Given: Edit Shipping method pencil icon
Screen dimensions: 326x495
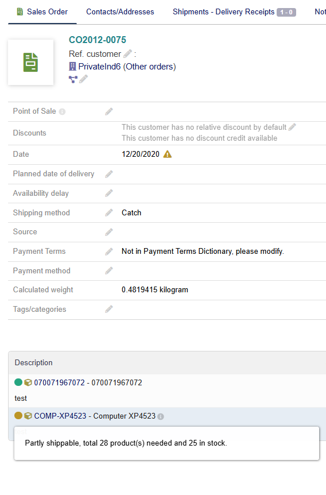Looking at the screenshot, I should click(109, 212).
